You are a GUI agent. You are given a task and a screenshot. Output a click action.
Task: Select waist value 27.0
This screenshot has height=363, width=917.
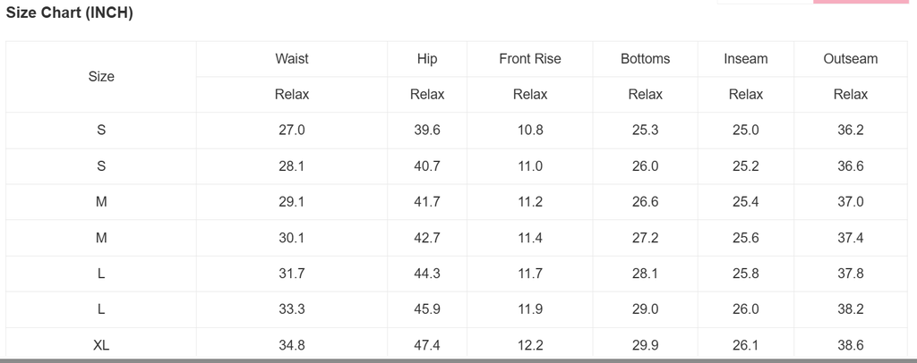pyautogui.click(x=292, y=131)
